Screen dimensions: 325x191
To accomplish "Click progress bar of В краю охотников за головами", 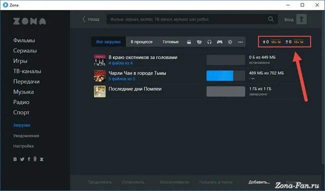I will coord(225,60).
